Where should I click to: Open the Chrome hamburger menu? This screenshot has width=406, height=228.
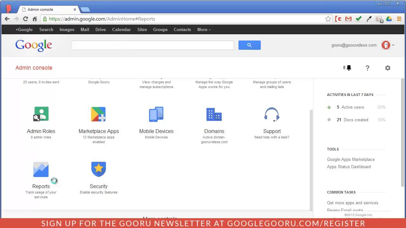tap(399, 19)
